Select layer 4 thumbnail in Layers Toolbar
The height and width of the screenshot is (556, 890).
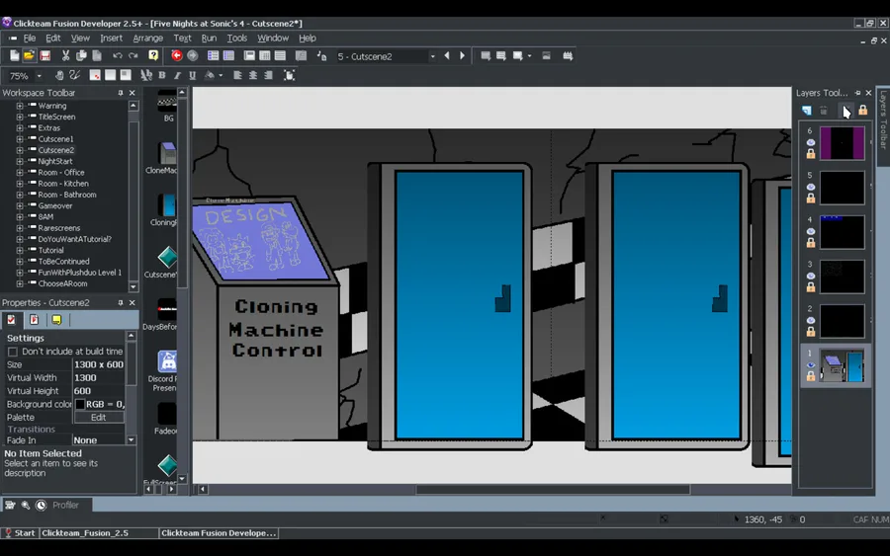click(843, 232)
